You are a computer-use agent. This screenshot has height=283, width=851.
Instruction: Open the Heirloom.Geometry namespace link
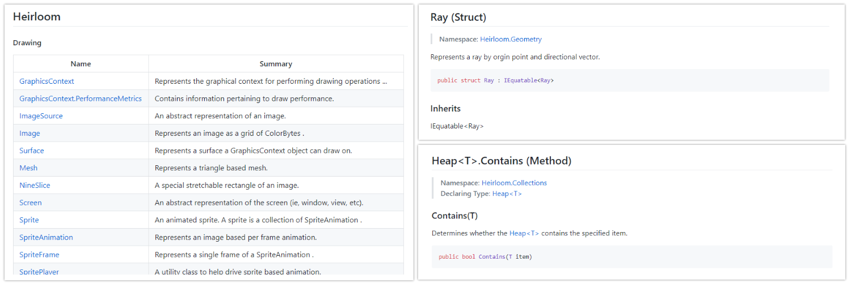point(511,39)
